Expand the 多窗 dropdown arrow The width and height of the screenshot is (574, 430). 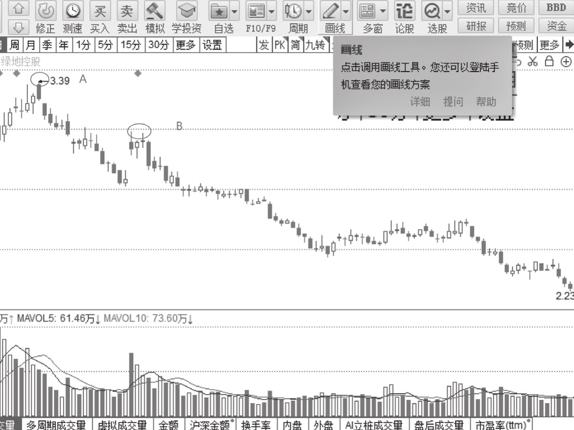[x=383, y=11]
